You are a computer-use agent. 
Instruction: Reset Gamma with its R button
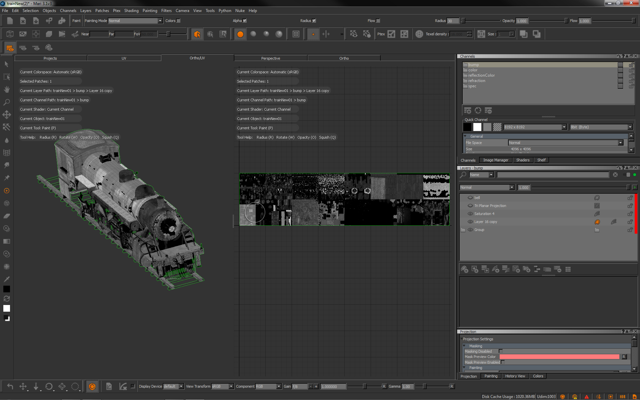pos(452,386)
